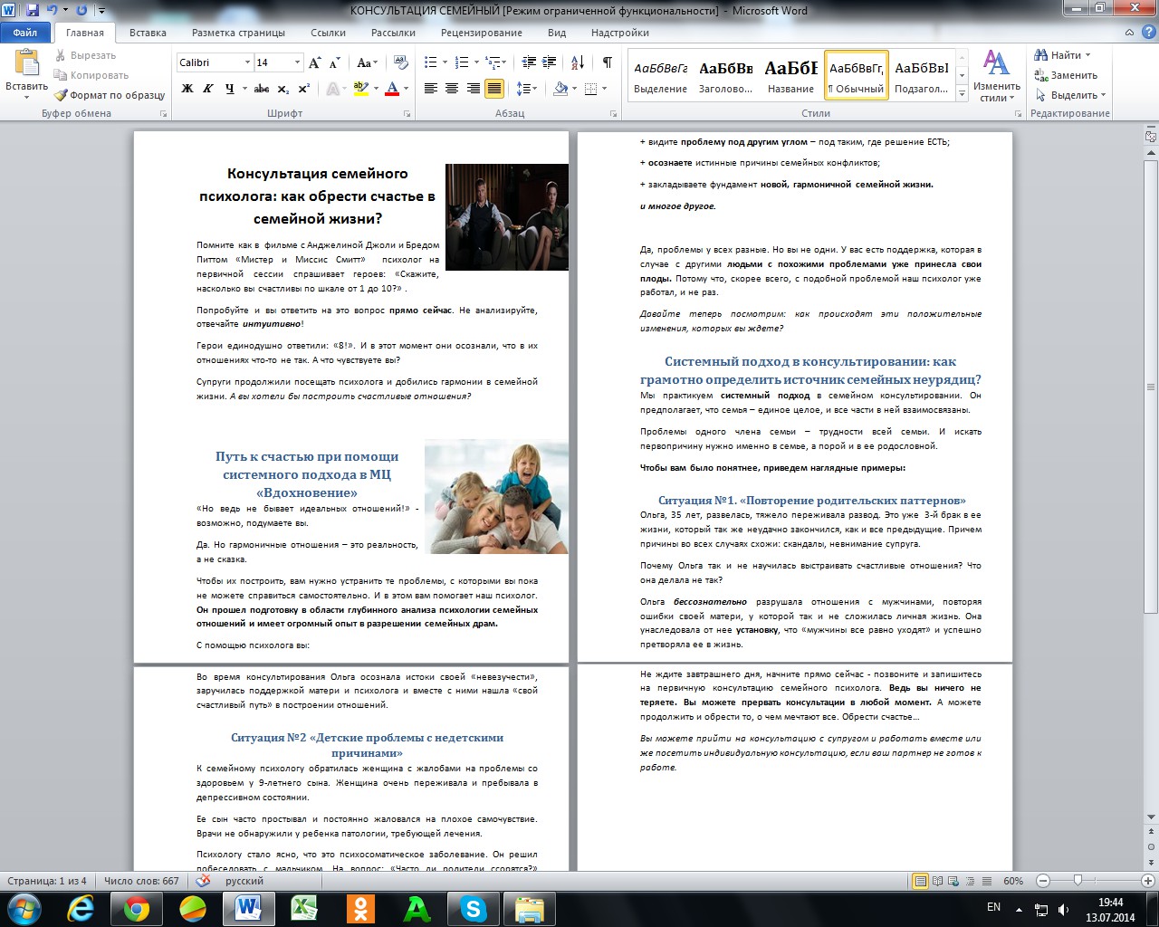Click the Заменить replace button
The width and height of the screenshot is (1159, 927).
click(x=1066, y=75)
